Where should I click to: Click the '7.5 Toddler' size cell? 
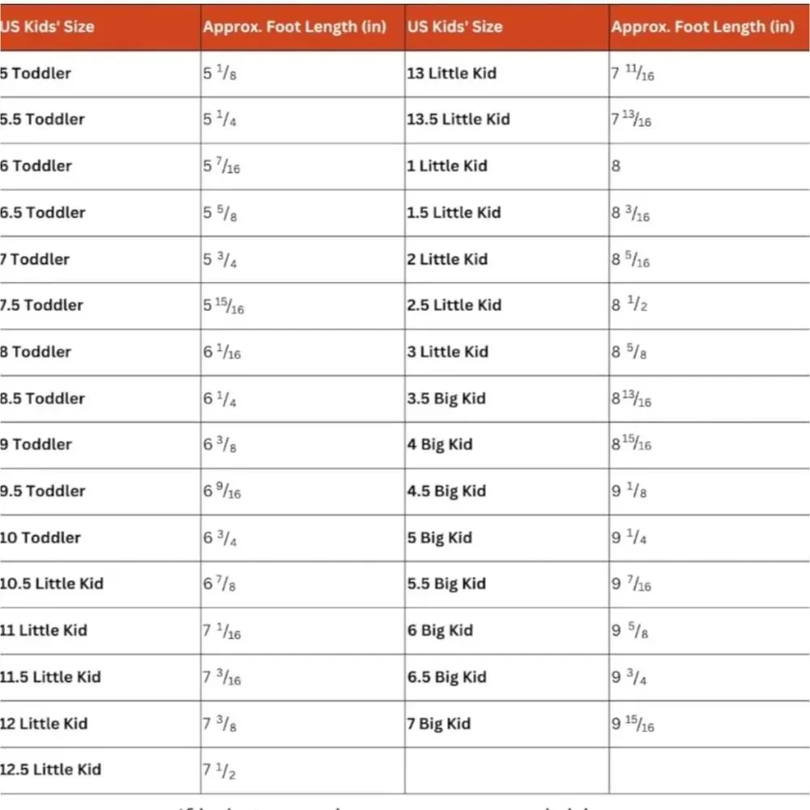tap(41, 305)
